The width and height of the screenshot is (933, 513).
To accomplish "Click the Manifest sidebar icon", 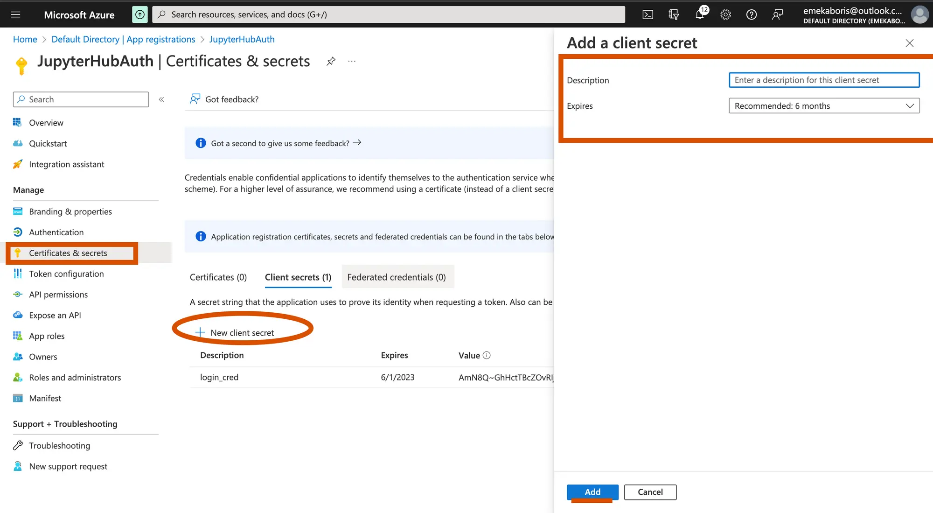I will point(16,398).
